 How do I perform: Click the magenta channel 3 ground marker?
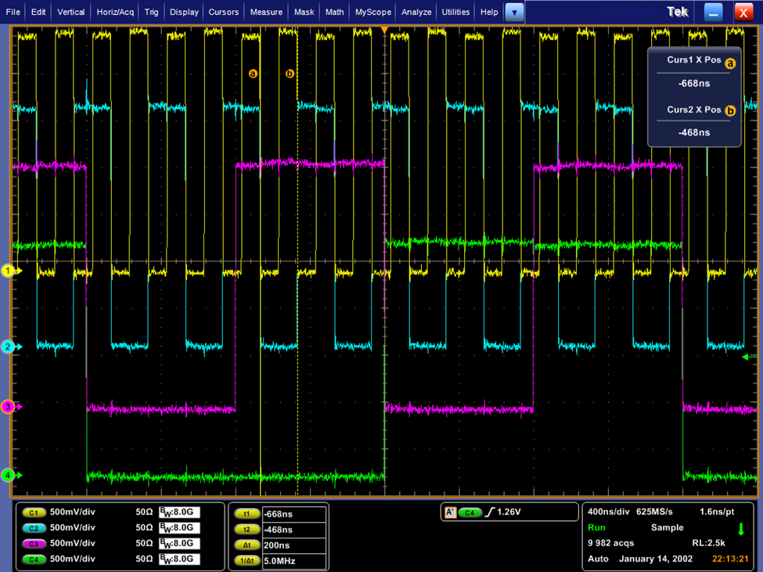(x=9, y=407)
